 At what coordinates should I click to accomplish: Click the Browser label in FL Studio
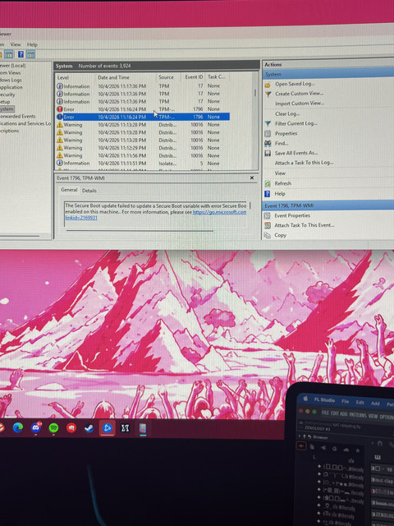coord(320,437)
